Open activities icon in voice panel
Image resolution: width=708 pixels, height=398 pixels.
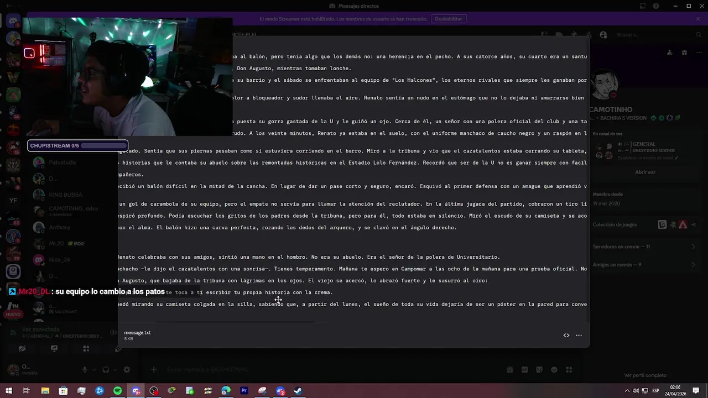coord(86,349)
